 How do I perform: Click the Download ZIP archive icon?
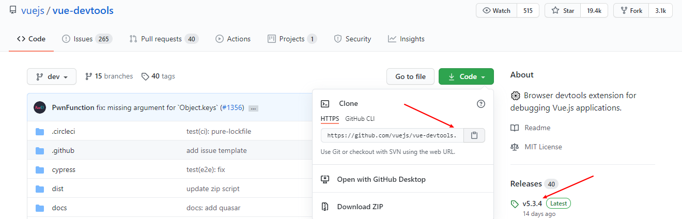(x=325, y=207)
